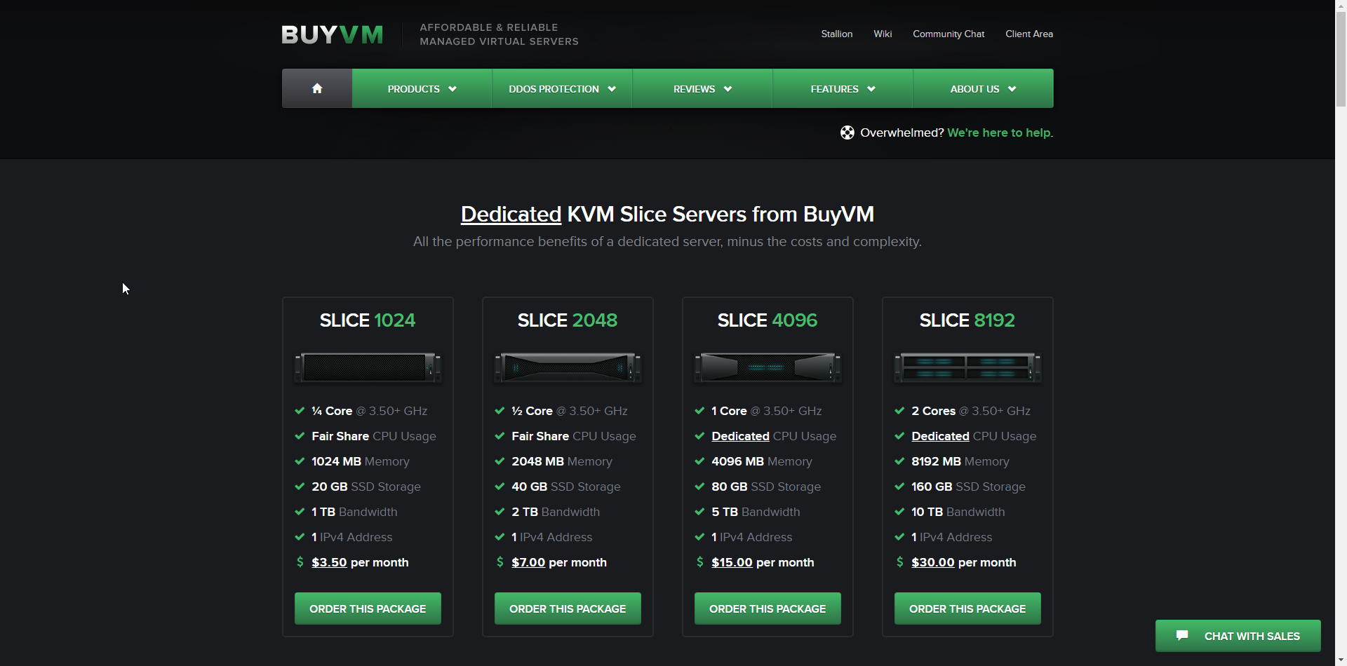Click the lifebuoy help icon

pyautogui.click(x=847, y=132)
